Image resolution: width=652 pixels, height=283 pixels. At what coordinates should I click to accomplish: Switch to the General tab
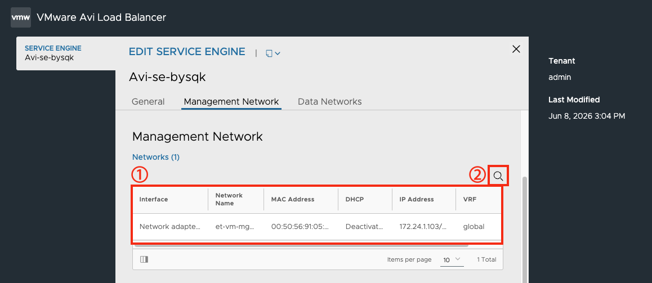(x=148, y=101)
